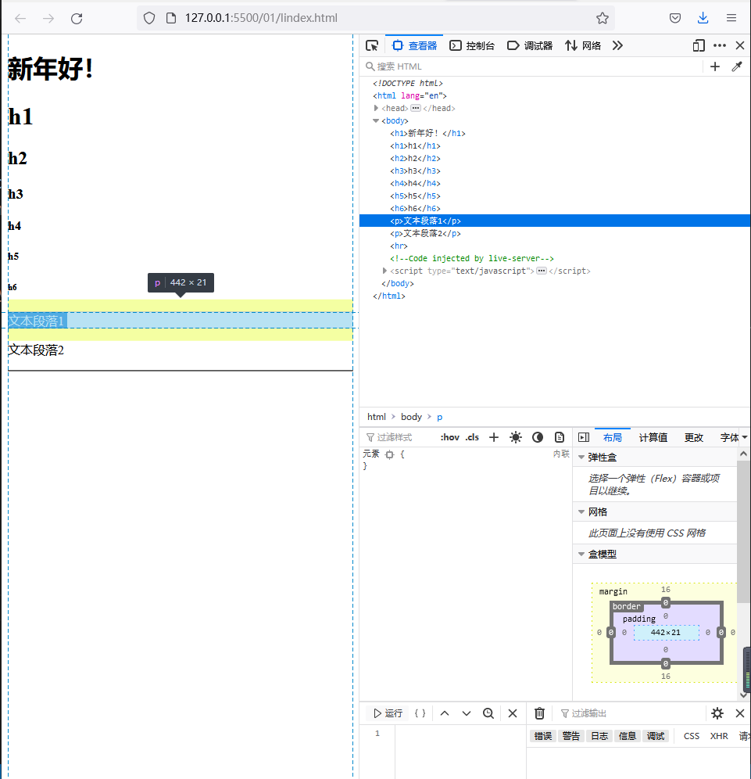Viewport: 751px width, 779px height.
Task: Select the <h6>h6</h6> node
Action: pos(415,208)
